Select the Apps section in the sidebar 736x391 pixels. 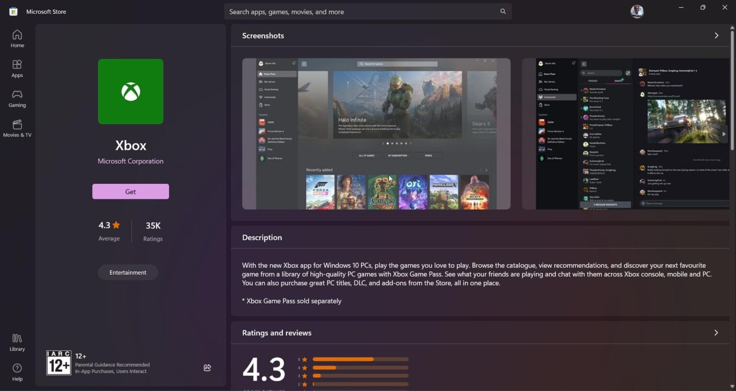17,68
